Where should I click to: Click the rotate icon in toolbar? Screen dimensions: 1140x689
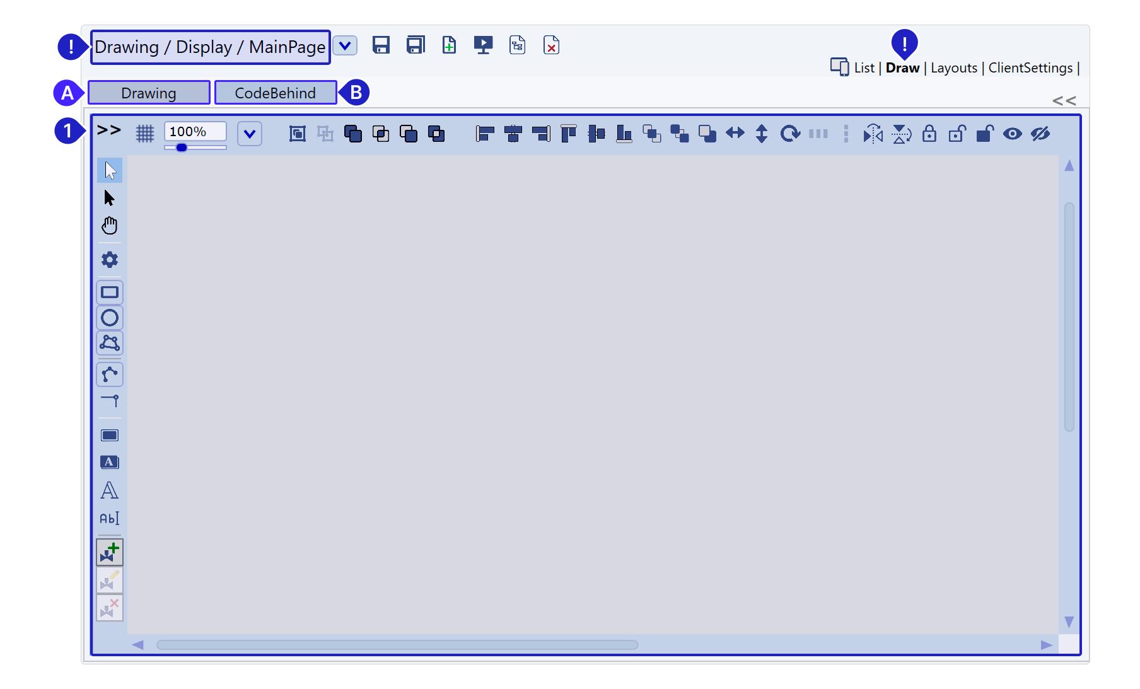789,134
